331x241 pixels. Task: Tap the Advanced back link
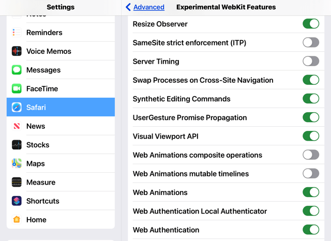click(x=149, y=7)
